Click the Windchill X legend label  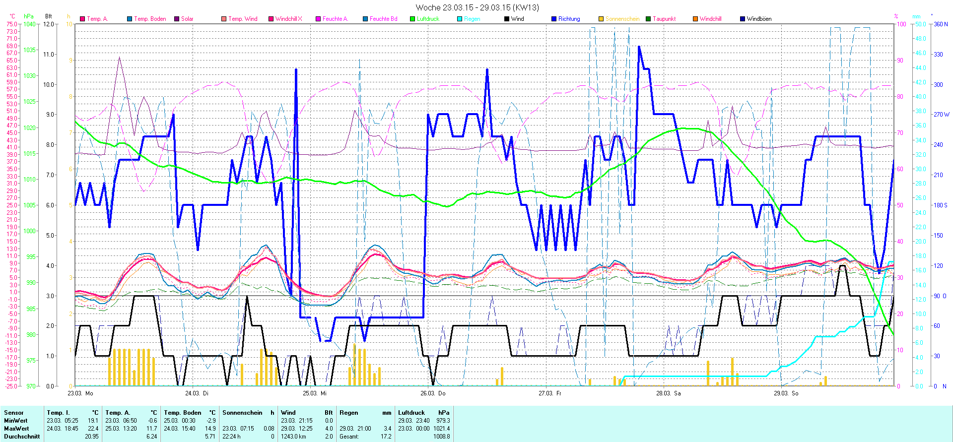click(x=288, y=19)
